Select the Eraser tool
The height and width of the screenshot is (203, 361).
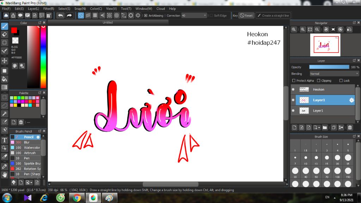[x=4, y=35]
